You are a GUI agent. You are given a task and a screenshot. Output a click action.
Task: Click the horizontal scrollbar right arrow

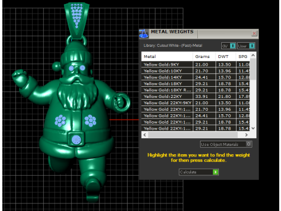pyautogui.click(x=246, y=135)
